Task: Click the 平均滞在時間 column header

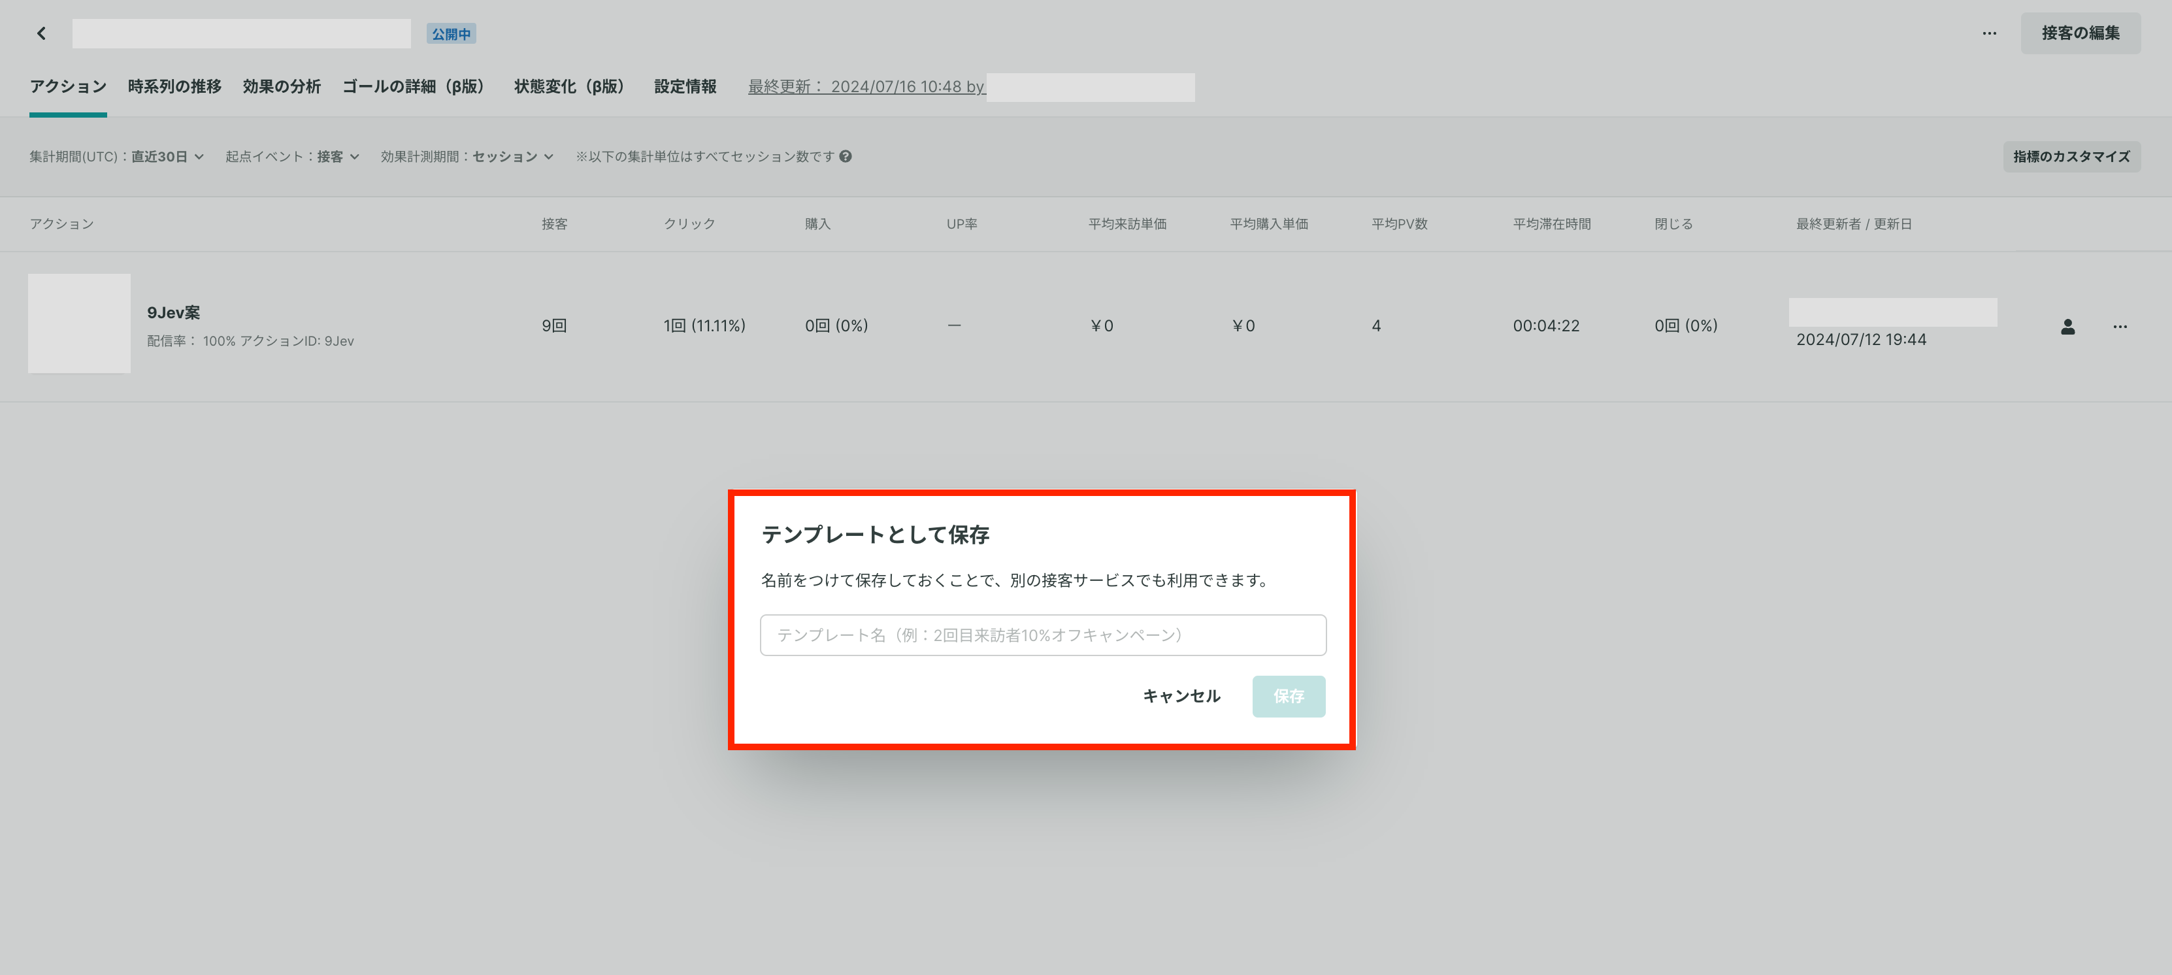Action: pyautogui.click(x=1551, y=223)
